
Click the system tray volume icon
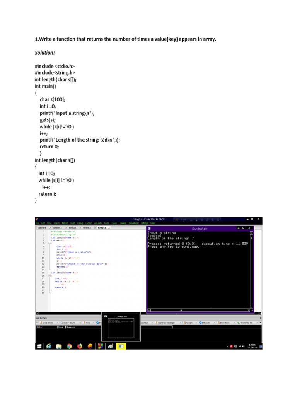click(244, 346)
